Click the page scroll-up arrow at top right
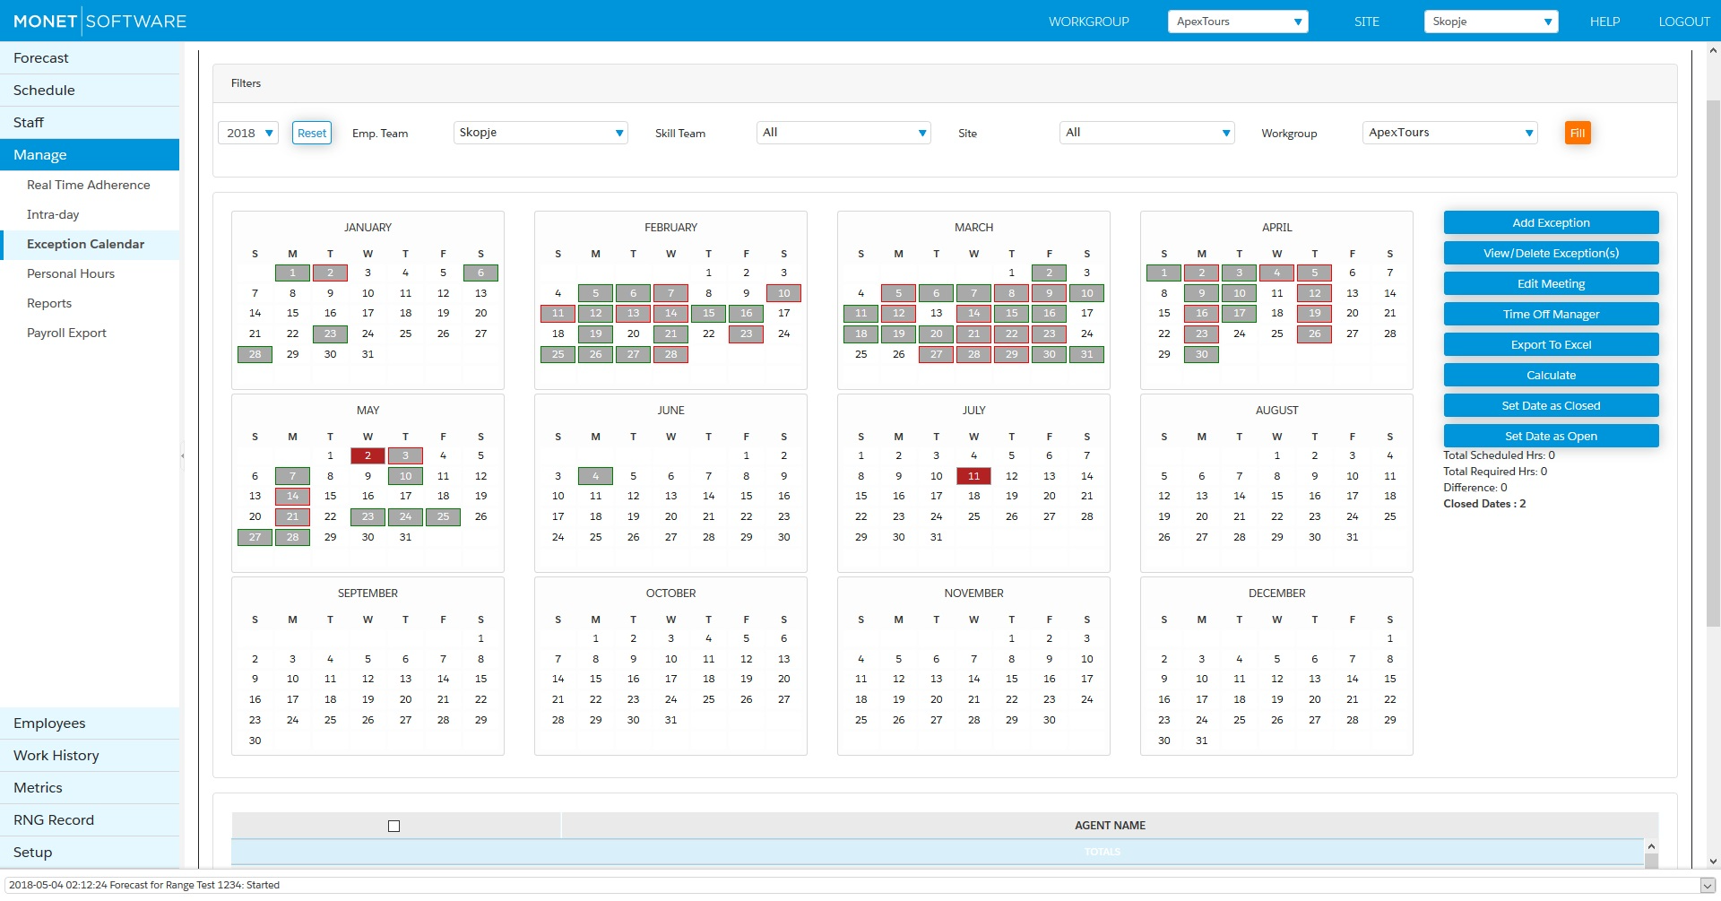Image resolution: width=1721 pixels, height=901 pixels. [1713, 51]
